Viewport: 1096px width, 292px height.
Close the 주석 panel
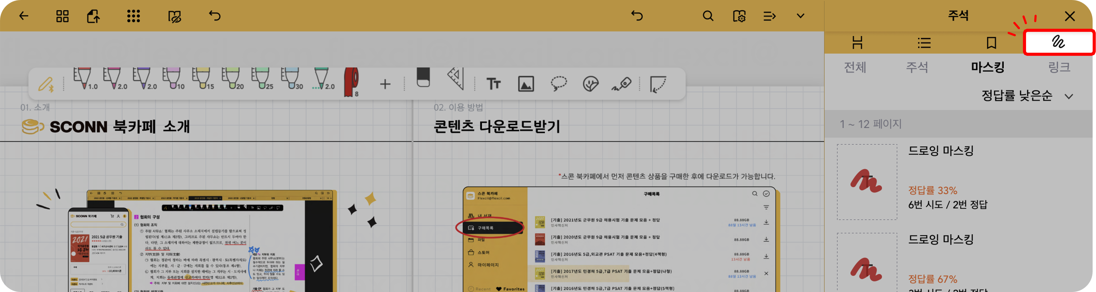click(x=1069, y=16)
